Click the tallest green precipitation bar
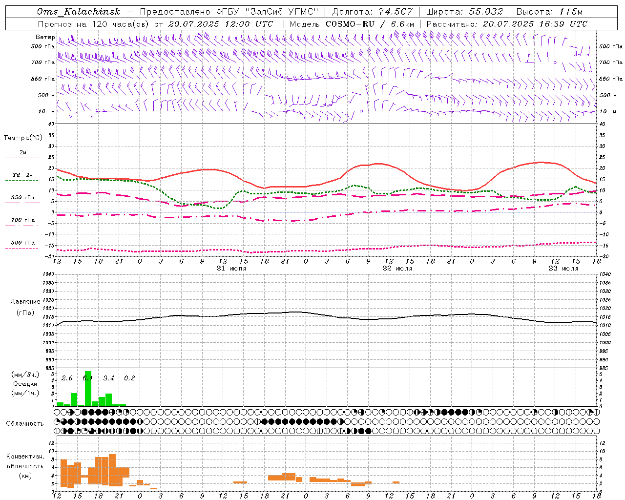Screen dimensions: 625x500 (x=88, y=389)
